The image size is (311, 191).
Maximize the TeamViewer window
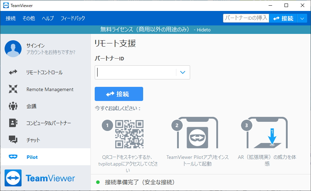point(286,5)
